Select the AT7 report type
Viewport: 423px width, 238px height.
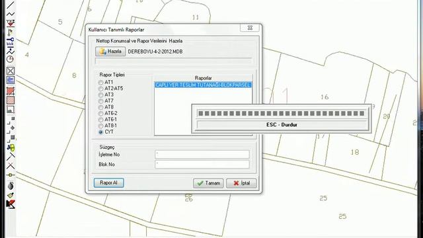click(101, 101)
